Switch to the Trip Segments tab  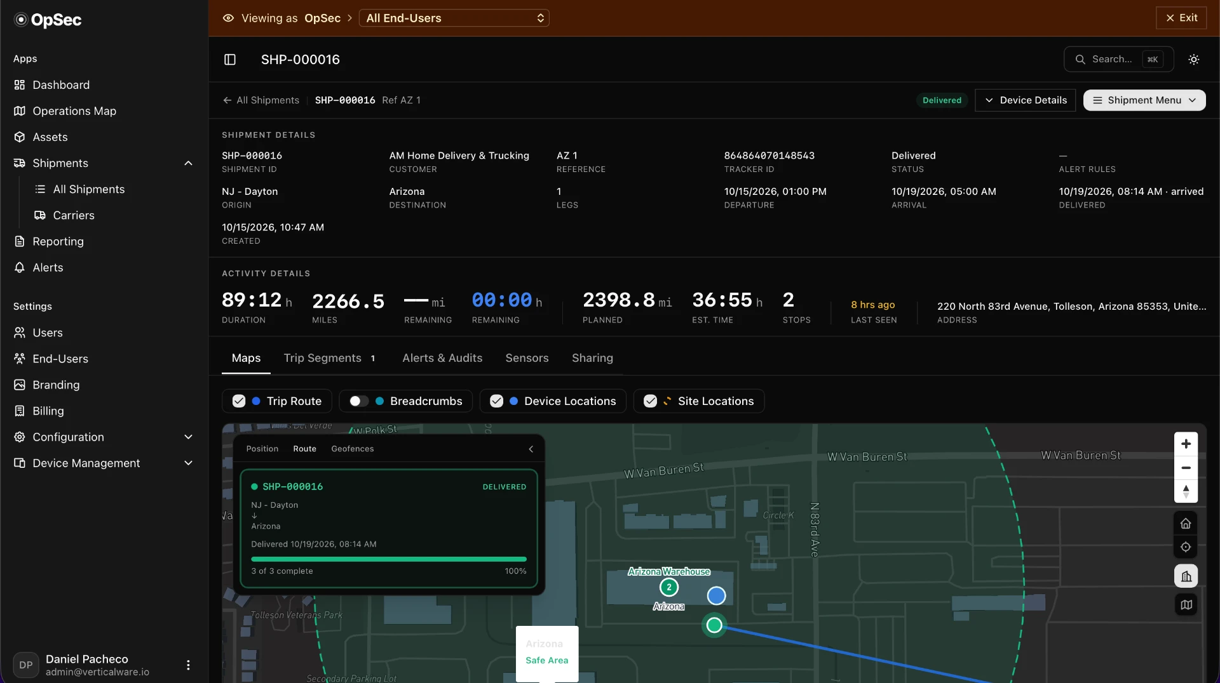click(x=330, y=358)
